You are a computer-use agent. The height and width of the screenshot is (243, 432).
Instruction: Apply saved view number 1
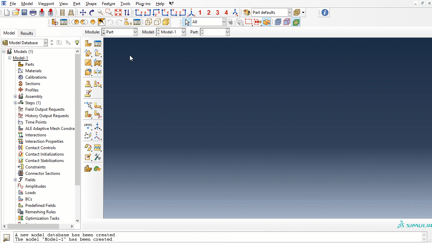pos(200,12)
